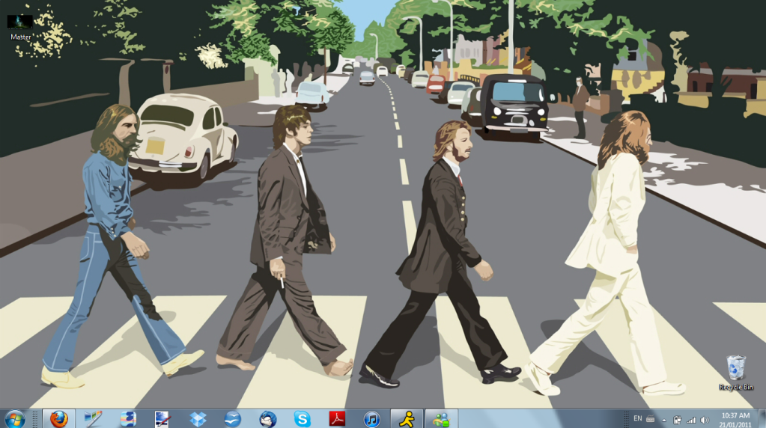Open the Windows Start menu
766x428 pixels.
(x=13, y=418)
